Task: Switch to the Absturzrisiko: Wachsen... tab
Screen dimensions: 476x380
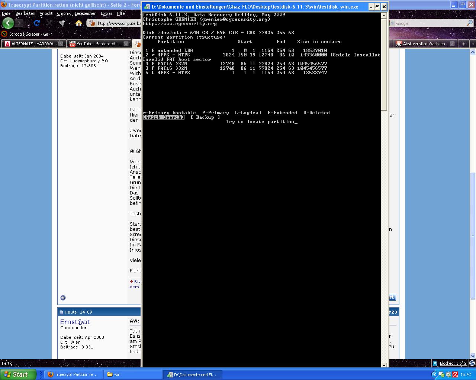Action: click(x=422, y=44)
